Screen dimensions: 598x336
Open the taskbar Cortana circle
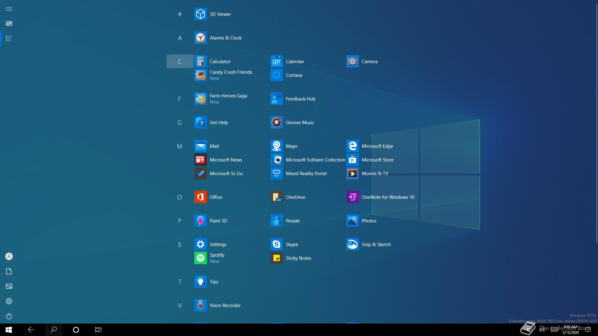click(x=76, y=330)
